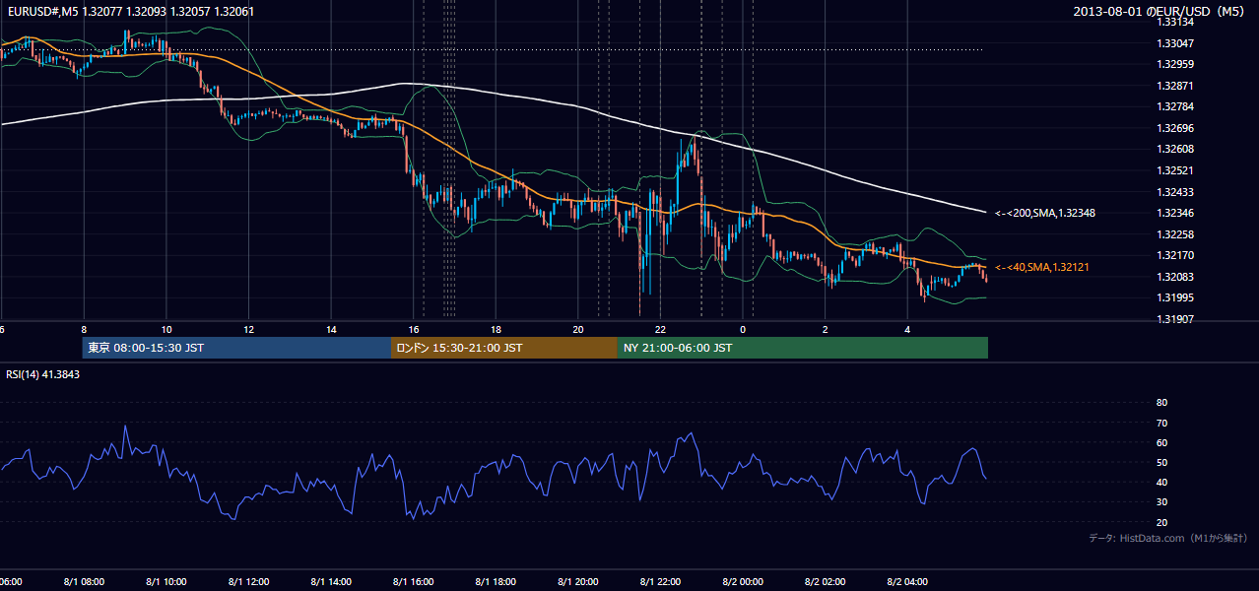Click price axis label 1.33047

point(1175,43)
